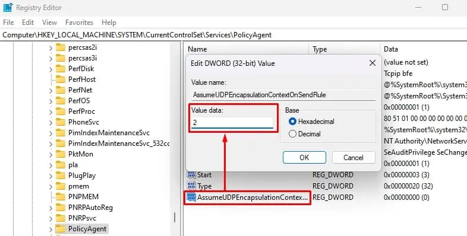The image size is (467, 236).
Task: Select the percsas3i folder icon
Action: tap(61, 58)
